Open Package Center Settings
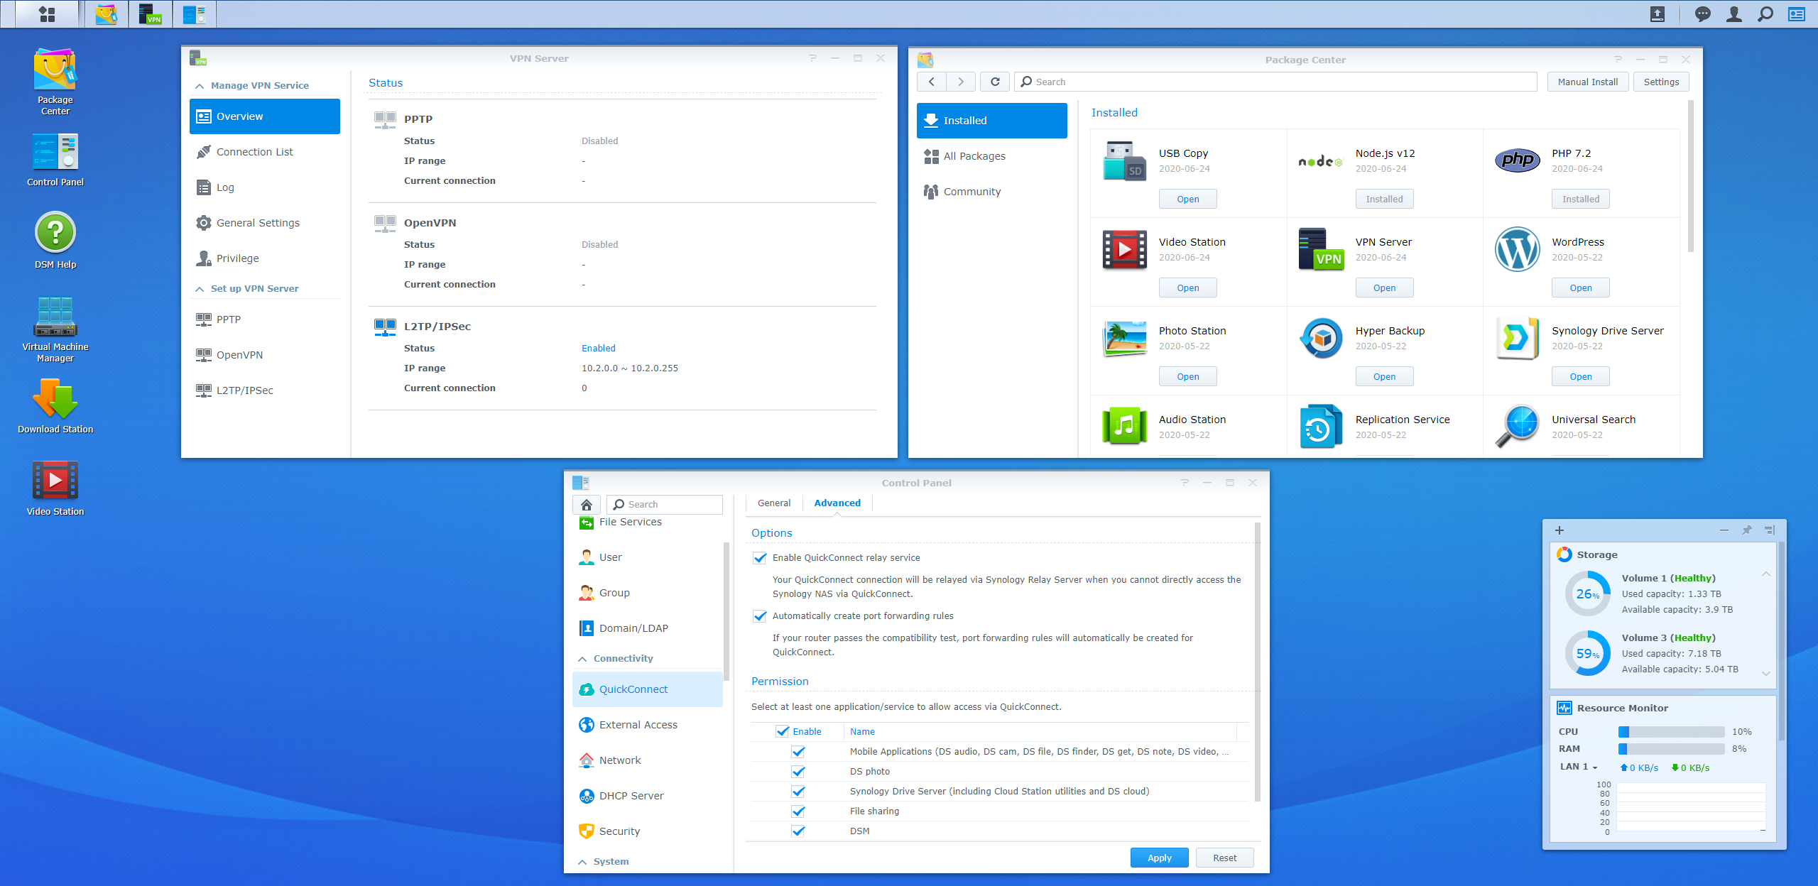This screenshot has height=886, width=1818. pyautogui.click(x=1662, y=82)
